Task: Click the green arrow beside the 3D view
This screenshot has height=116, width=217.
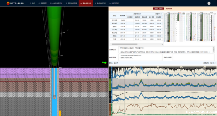Action: point(104,63)
